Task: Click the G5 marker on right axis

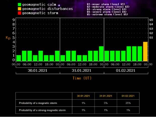Action: point(151,20)
